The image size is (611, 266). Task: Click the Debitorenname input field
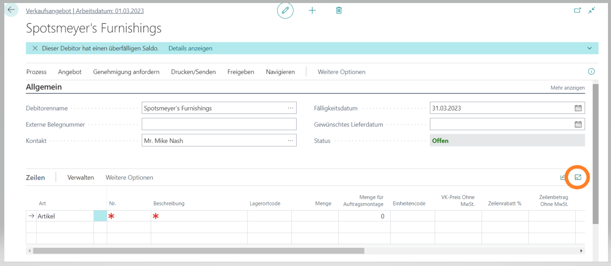click(219, 108)
